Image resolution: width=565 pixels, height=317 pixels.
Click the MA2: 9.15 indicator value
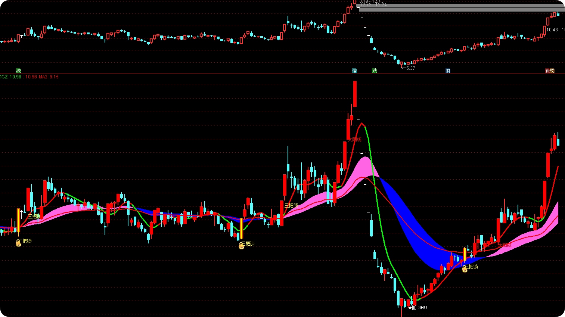(x=49, y=77)
